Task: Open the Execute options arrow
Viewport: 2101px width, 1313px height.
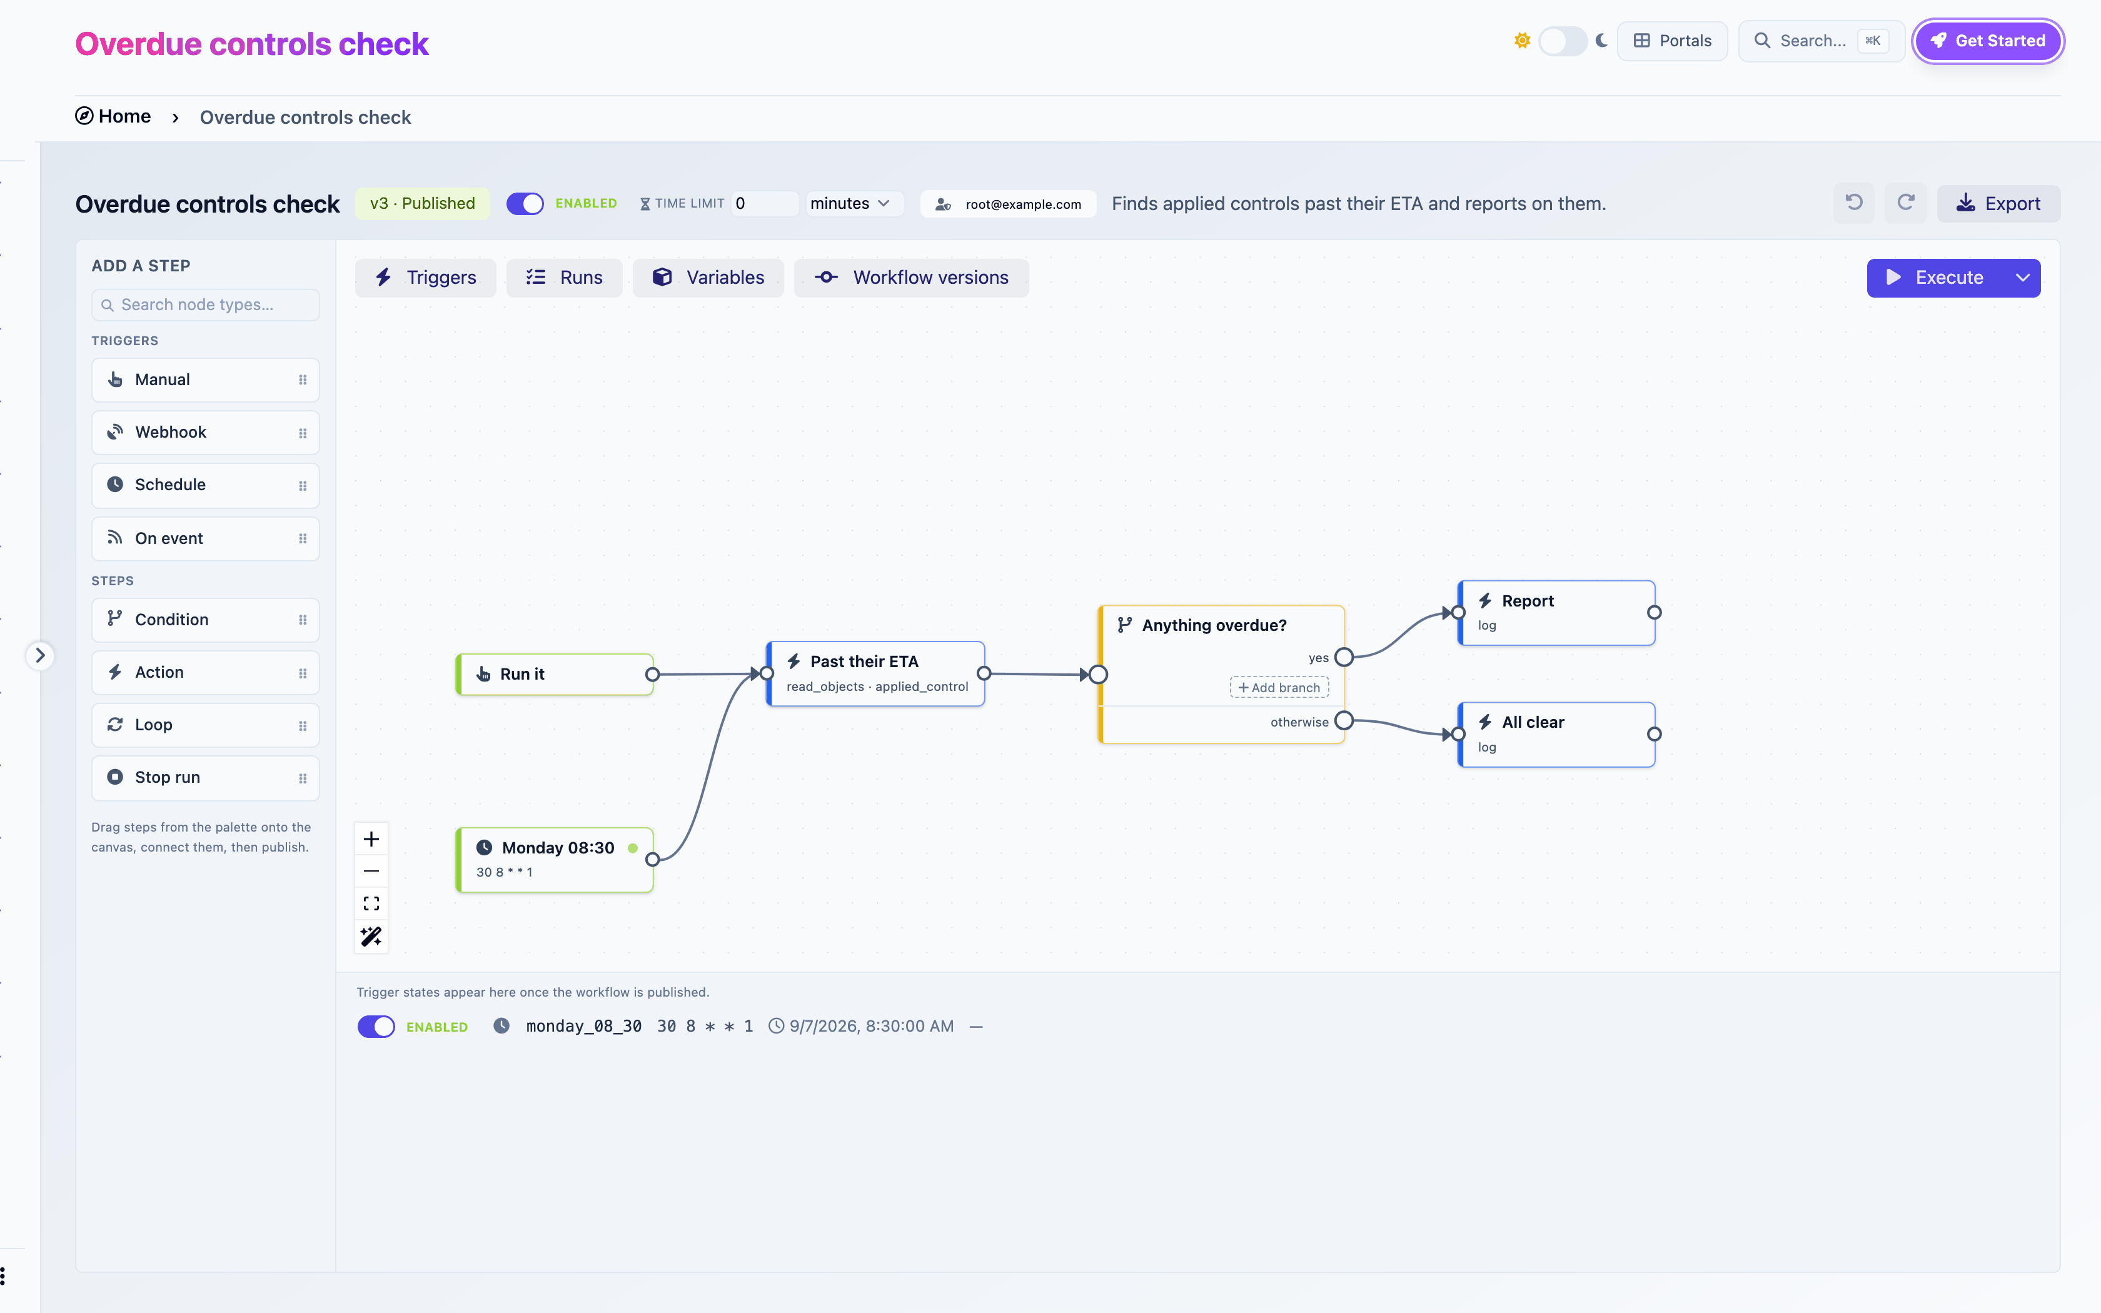Action: (x=2023, y=278)
